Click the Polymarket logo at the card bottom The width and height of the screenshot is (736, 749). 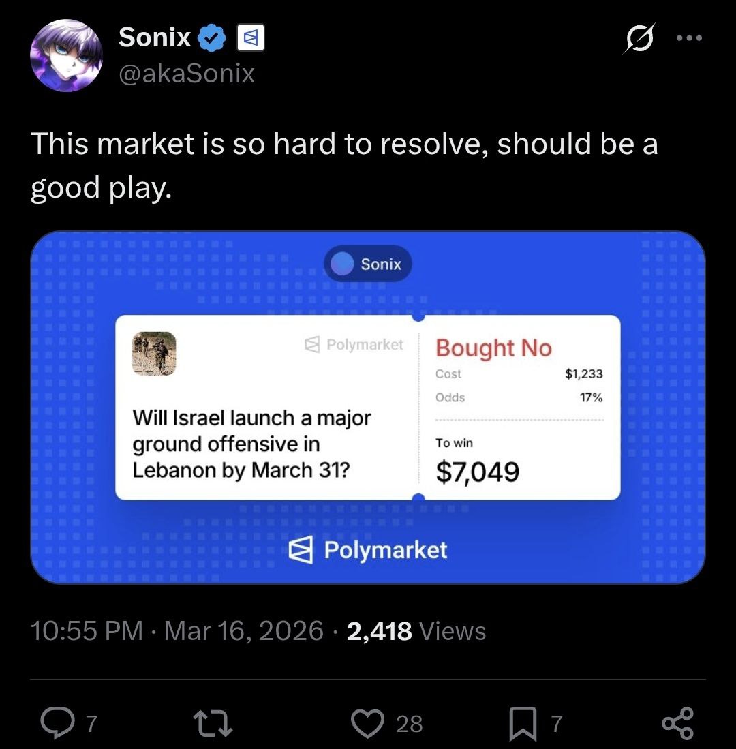tap(368, 550)
